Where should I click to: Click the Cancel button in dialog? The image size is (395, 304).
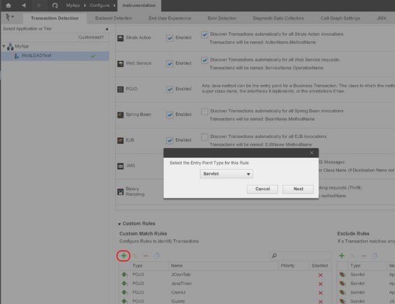(x=263, y=189)
